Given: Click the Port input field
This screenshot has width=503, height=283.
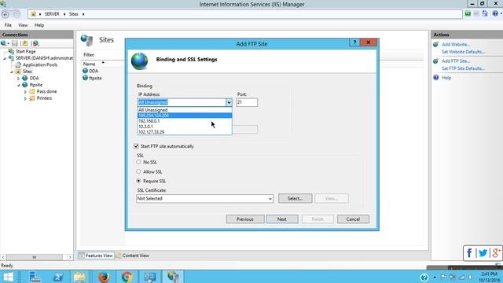Looking at the screenshot, I should click(x=247, y=102).
